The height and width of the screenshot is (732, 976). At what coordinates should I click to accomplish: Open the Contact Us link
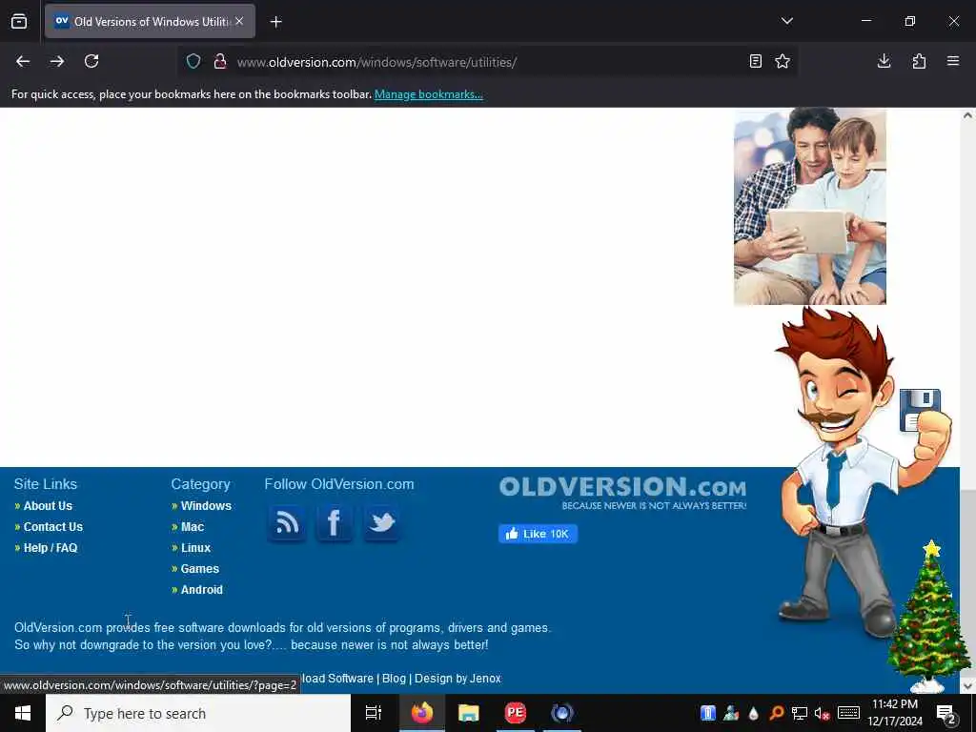click(53, 527)
